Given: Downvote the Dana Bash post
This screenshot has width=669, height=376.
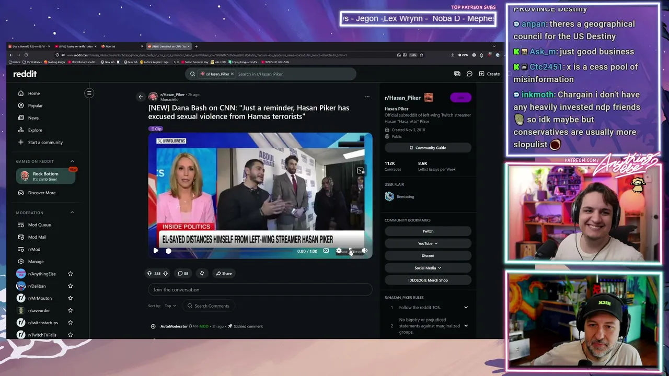Looking at the screenshot, I should pos(165,273).
